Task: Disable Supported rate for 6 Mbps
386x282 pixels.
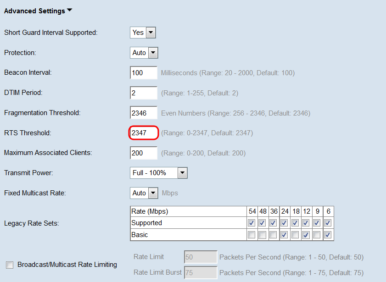Action: 328,223
